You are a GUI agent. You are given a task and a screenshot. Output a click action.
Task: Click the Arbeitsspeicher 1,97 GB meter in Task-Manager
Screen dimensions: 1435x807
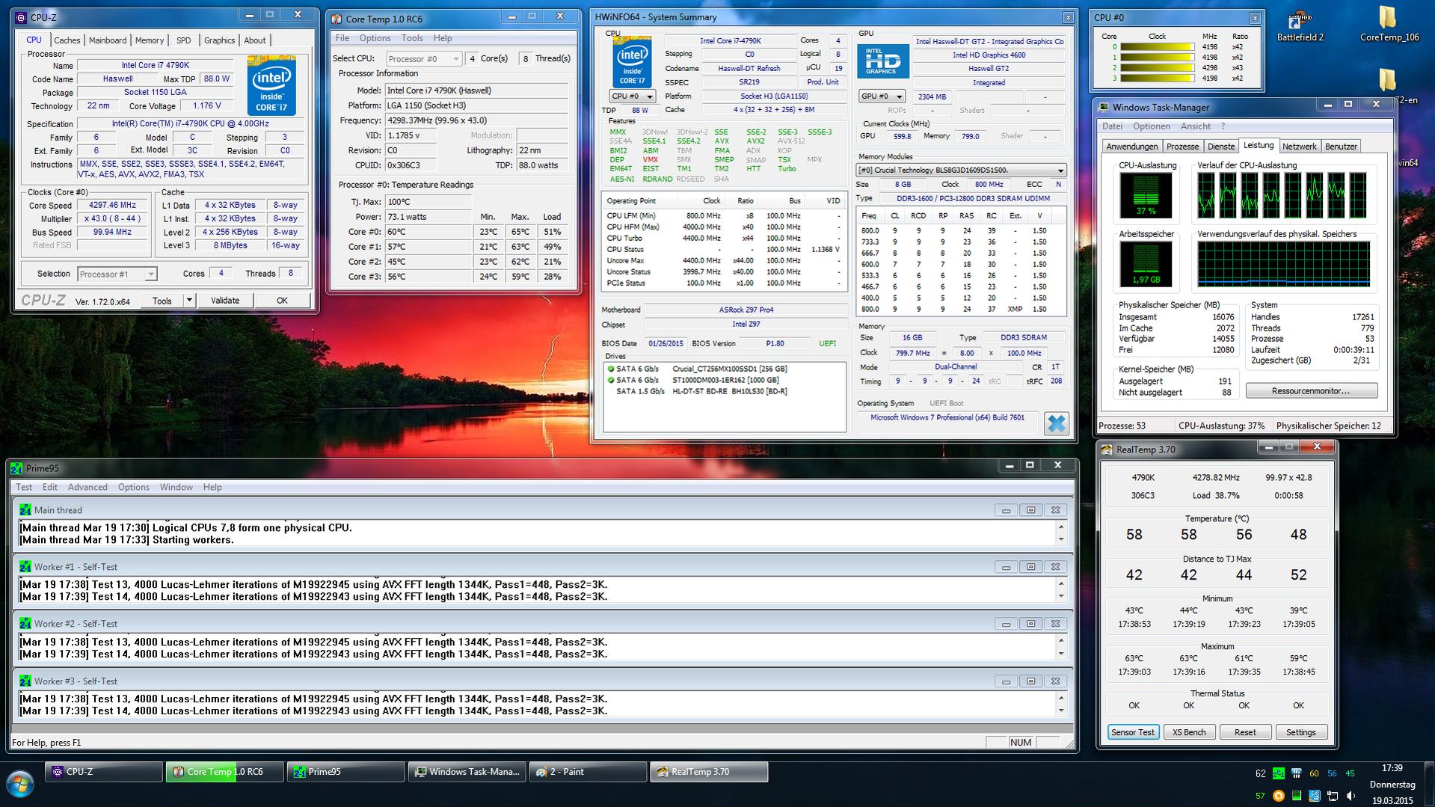point(1146,264)
